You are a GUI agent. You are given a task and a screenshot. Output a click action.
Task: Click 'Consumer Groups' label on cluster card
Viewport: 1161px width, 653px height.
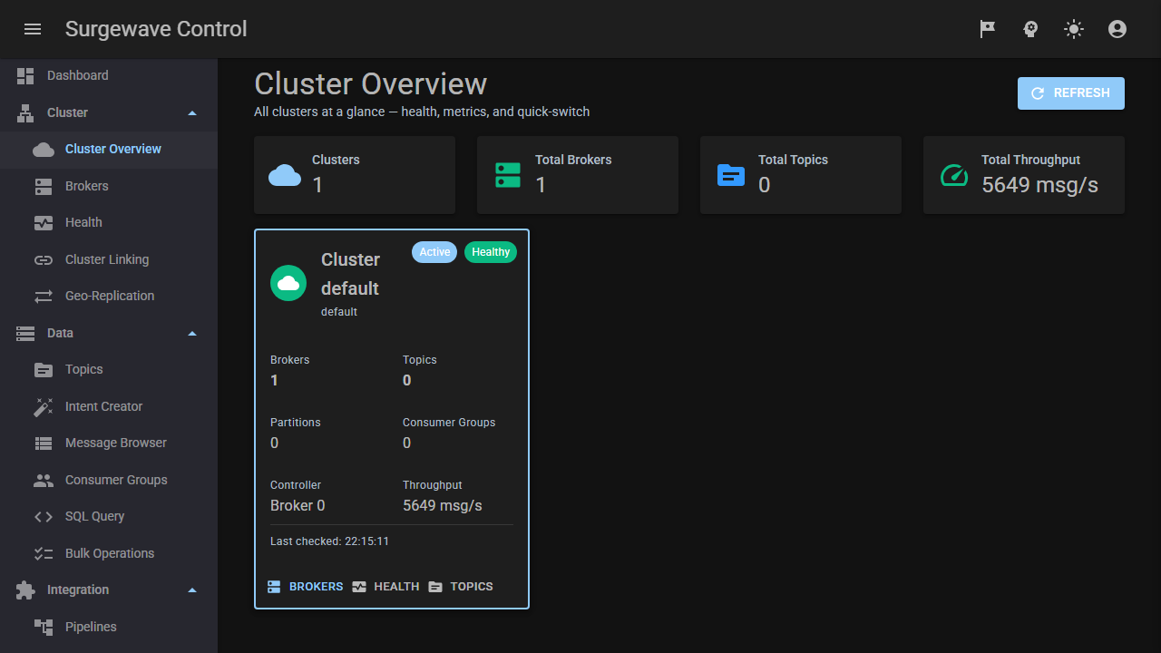point(449,423)
